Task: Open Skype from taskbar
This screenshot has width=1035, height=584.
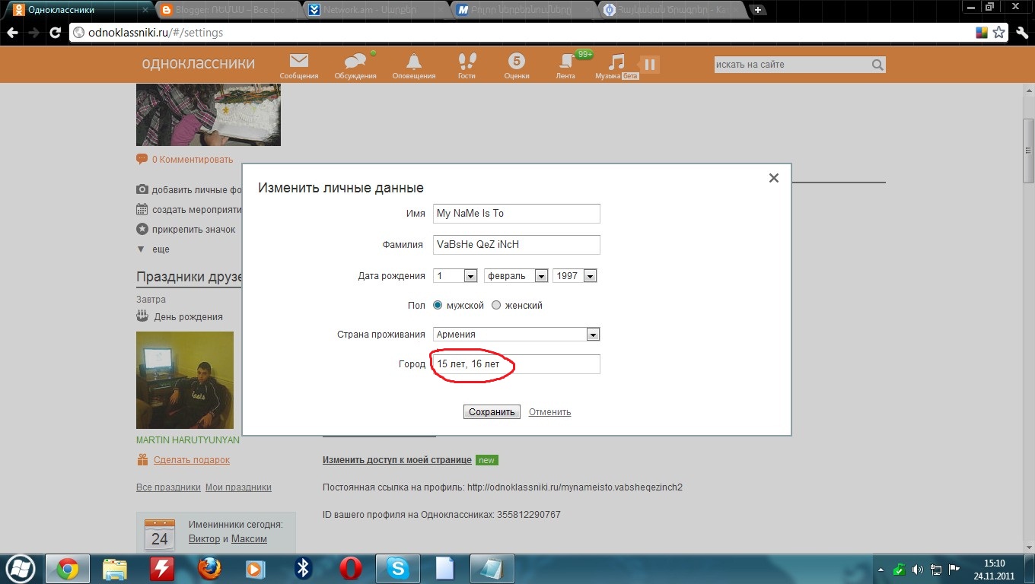Action: (x=397, y=569)
